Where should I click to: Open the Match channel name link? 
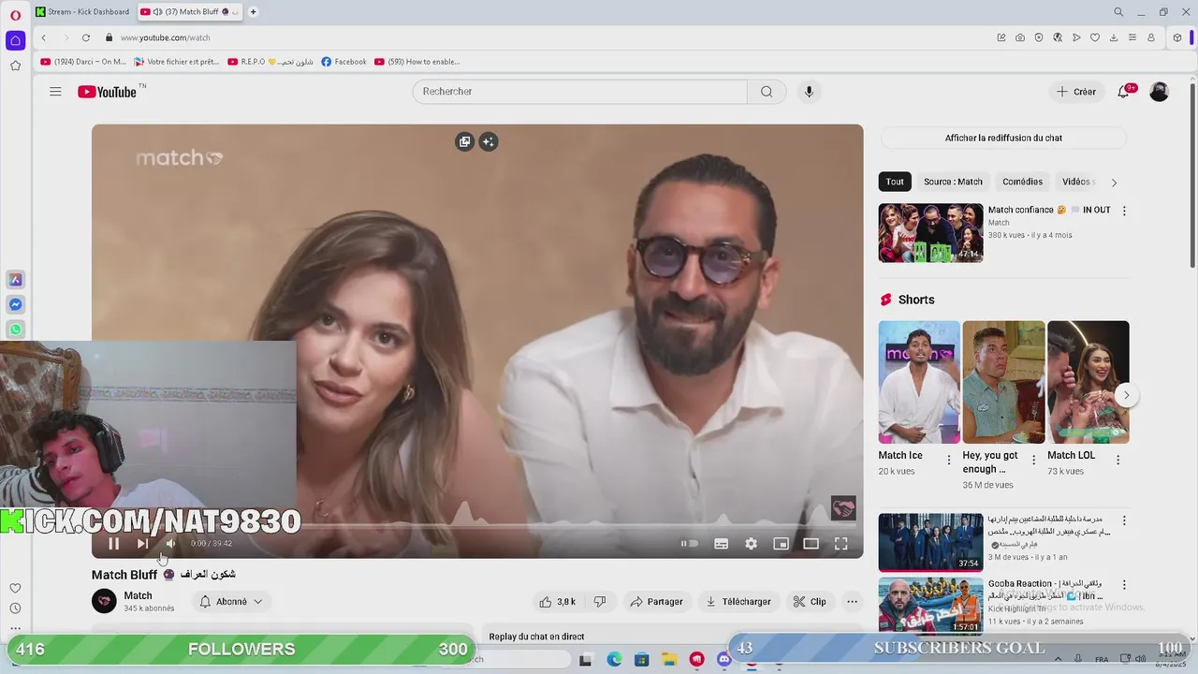click(x=138, y=595)
